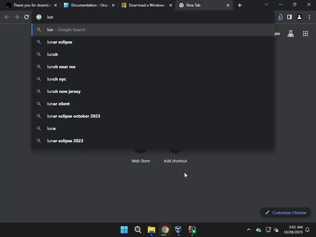Select the 'lunch new jersey' suggestion
This screenshot has height=237, width=316.
[153, 91]
